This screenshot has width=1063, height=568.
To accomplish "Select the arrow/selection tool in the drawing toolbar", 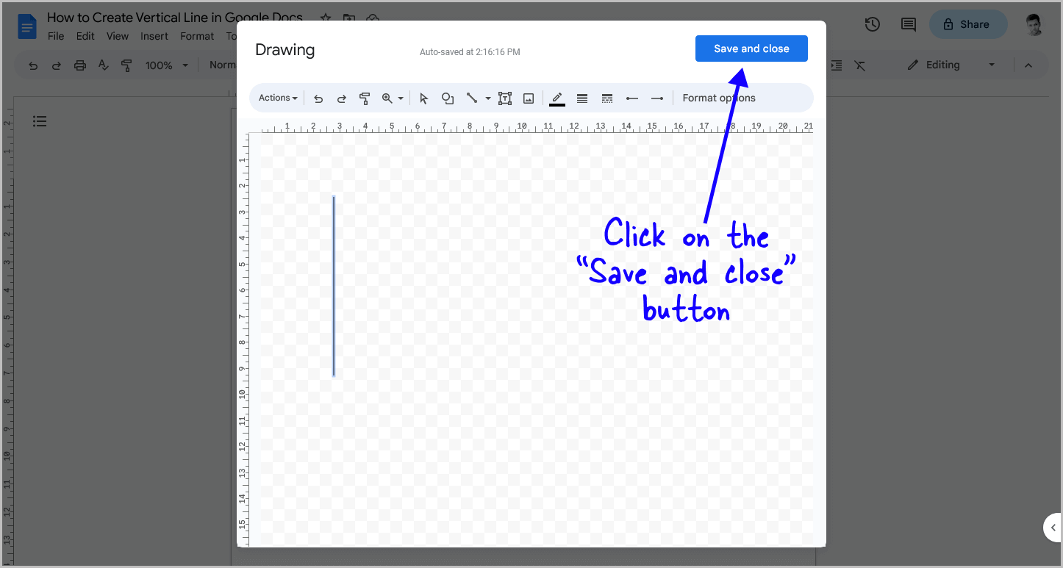I will (423, 98).
